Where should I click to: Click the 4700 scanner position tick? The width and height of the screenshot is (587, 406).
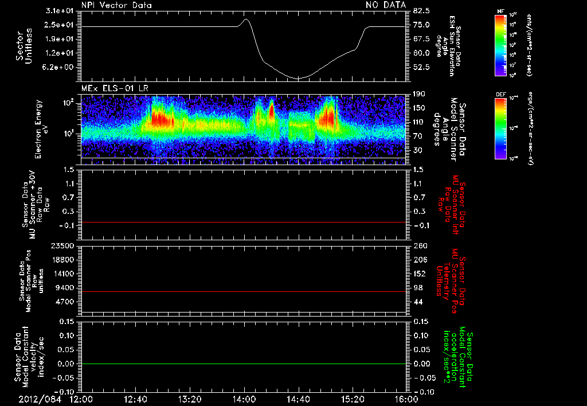65,302
